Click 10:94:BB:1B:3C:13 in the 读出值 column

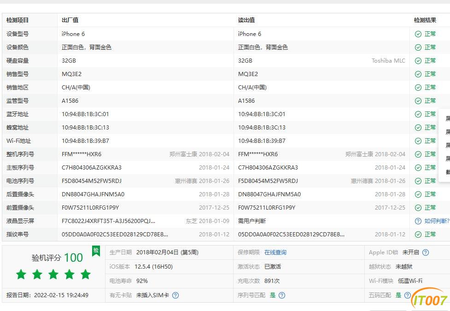[x=262, y=128]
